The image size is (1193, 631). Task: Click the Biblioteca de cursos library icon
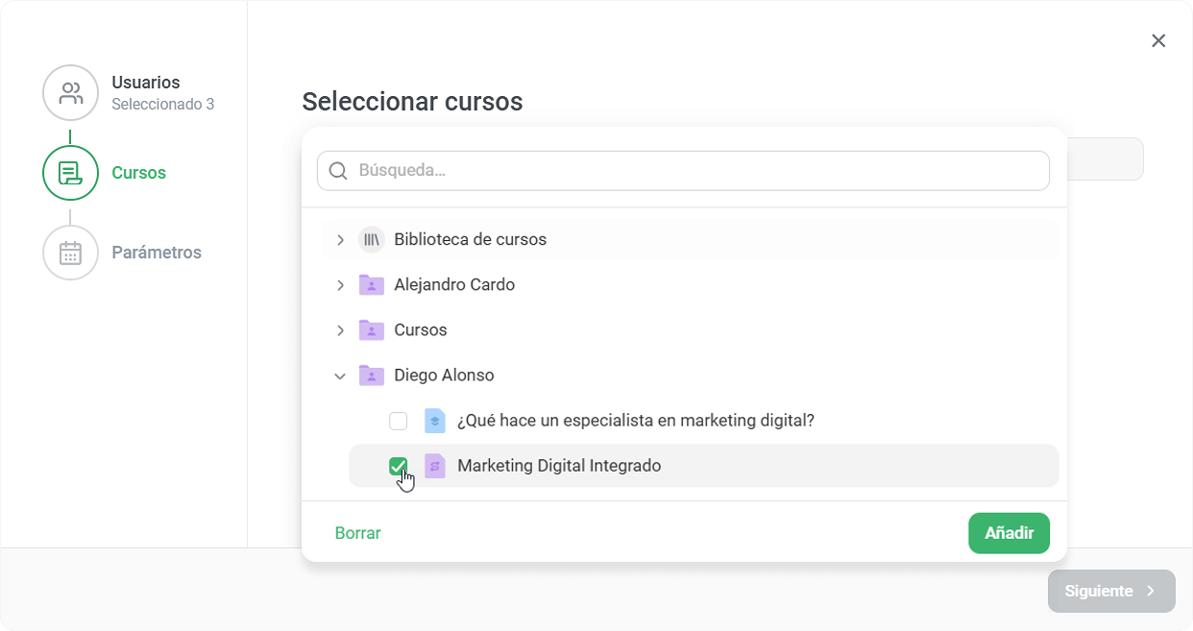pyautogui.click(x=371, y=239)
